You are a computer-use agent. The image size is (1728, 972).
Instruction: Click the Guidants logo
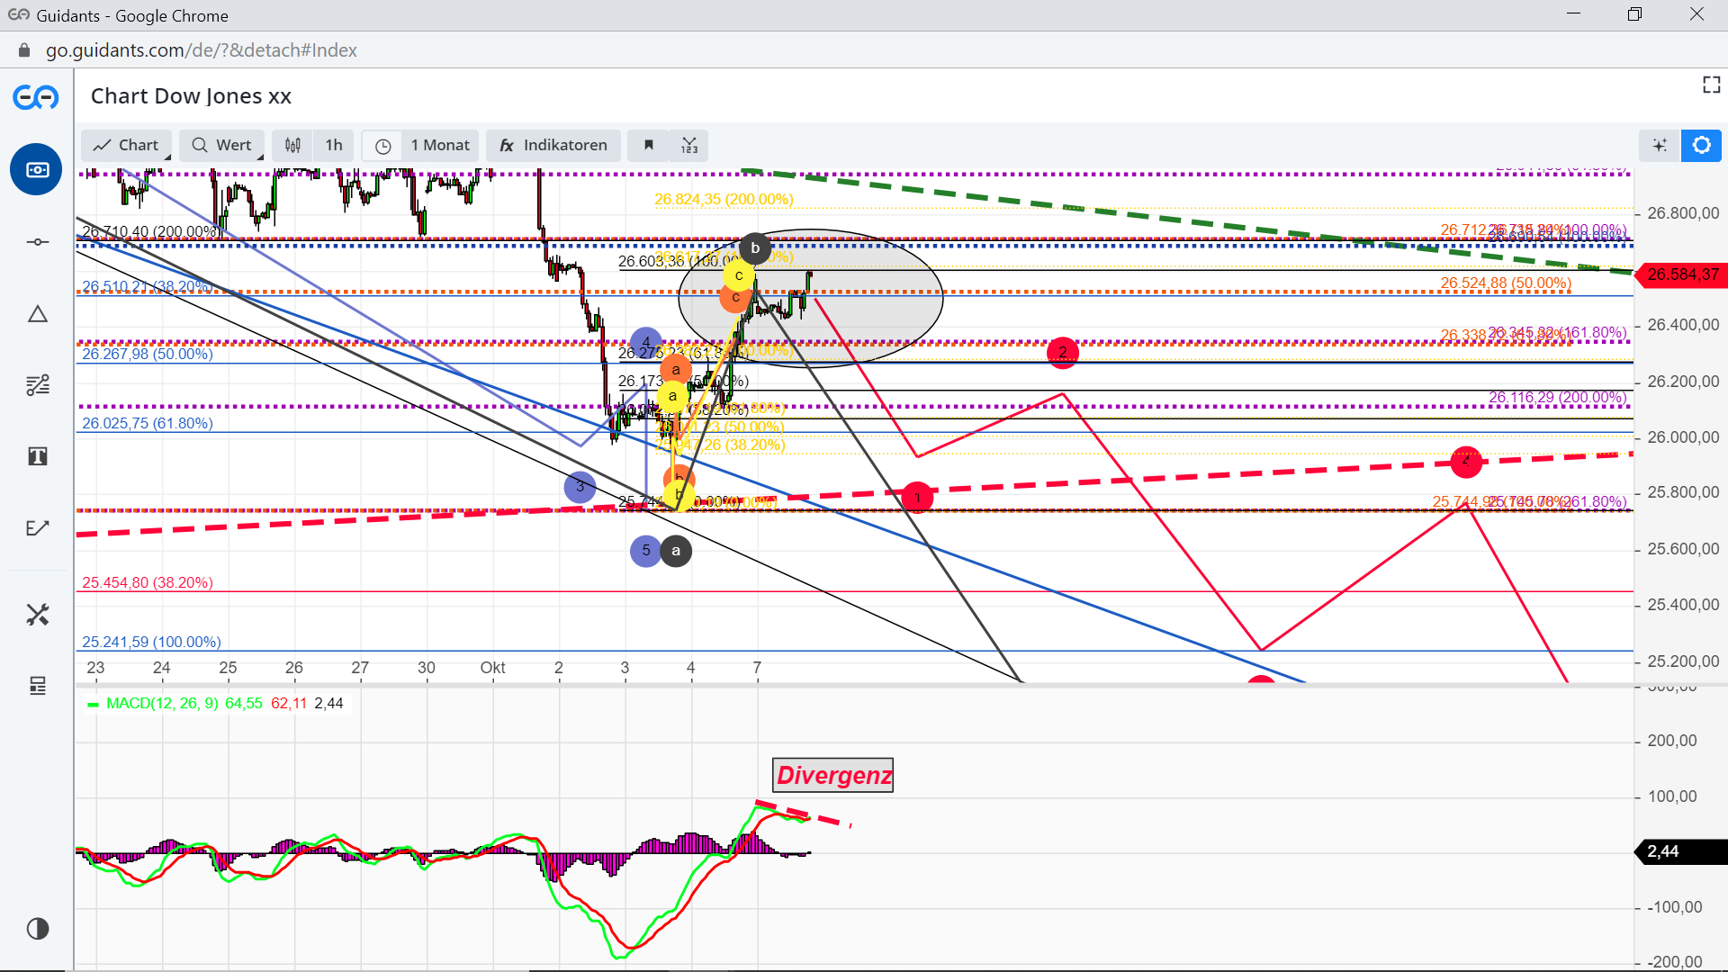[36, 96]
